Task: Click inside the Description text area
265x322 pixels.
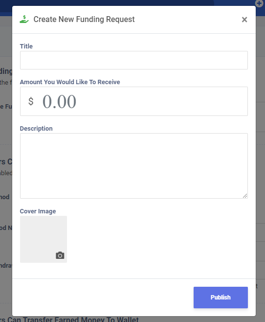Action: pos(134,166)
